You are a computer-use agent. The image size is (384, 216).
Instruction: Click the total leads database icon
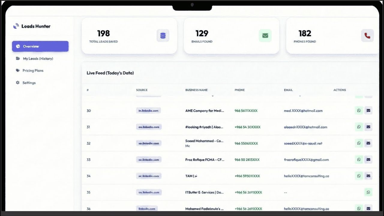(163, 36)
